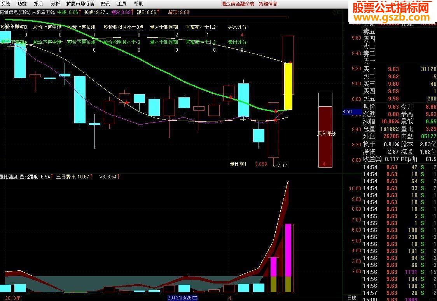The height and width of the screenshot is (301, 437).
Task: Click the 3.059 volume ratio value
Action: pos(261,164)
